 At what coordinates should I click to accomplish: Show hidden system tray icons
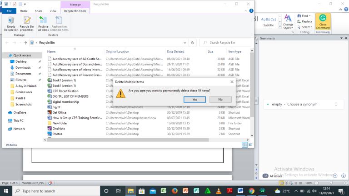point(296,191)
